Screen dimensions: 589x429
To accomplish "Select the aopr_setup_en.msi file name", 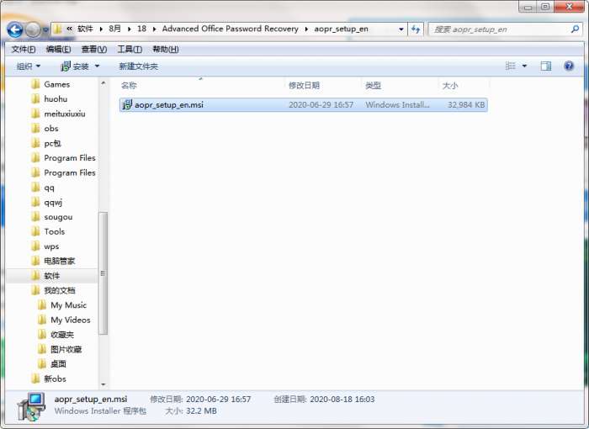I will (169, 105).
